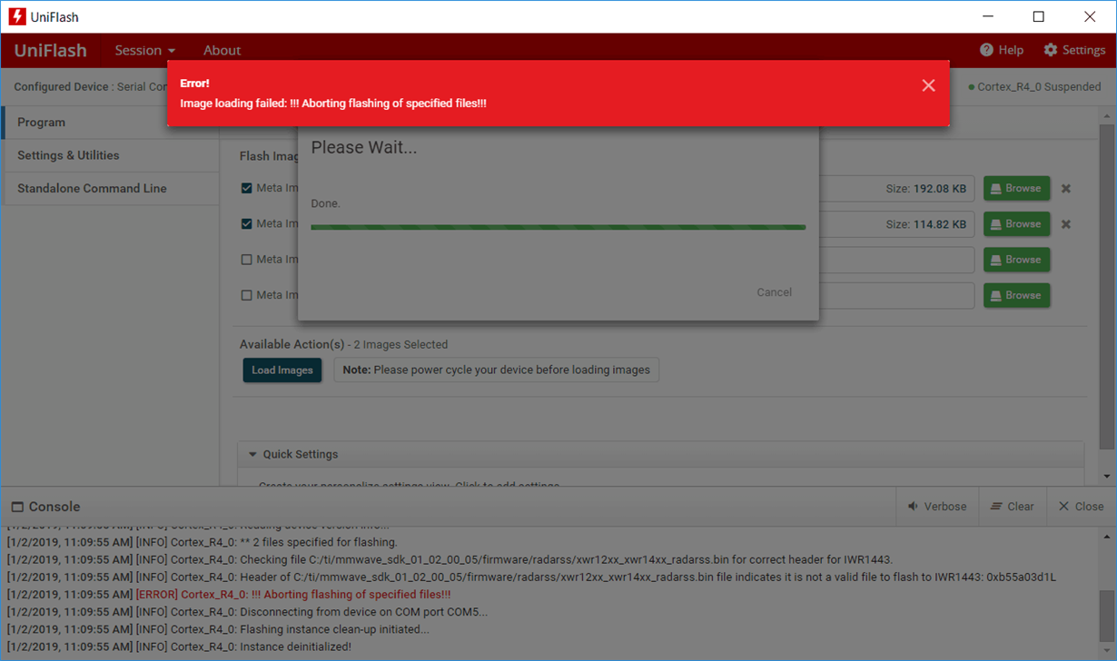Click the Console panel header icon
The height and width of the screenshot is (661, 1117).
pos(17,507)
